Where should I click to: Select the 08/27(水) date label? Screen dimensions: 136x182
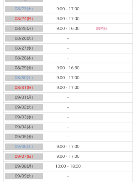tap(24, 48)
